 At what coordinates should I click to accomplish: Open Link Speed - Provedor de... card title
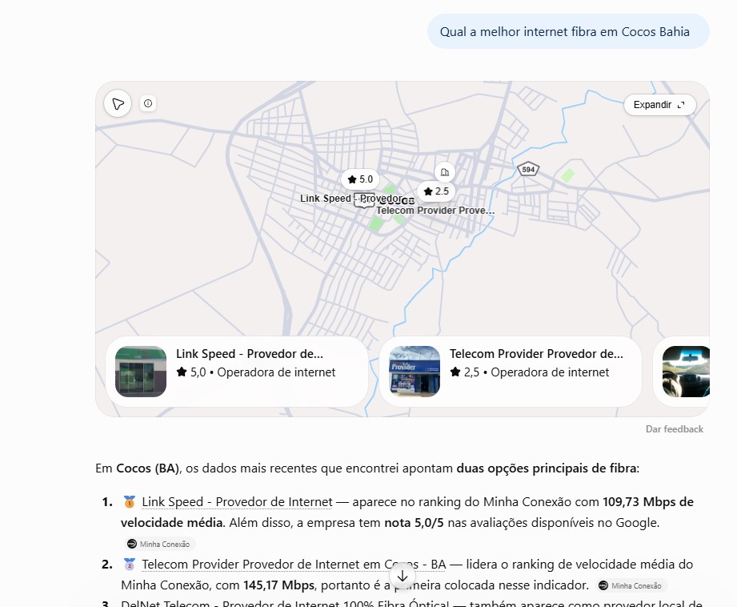250,354
